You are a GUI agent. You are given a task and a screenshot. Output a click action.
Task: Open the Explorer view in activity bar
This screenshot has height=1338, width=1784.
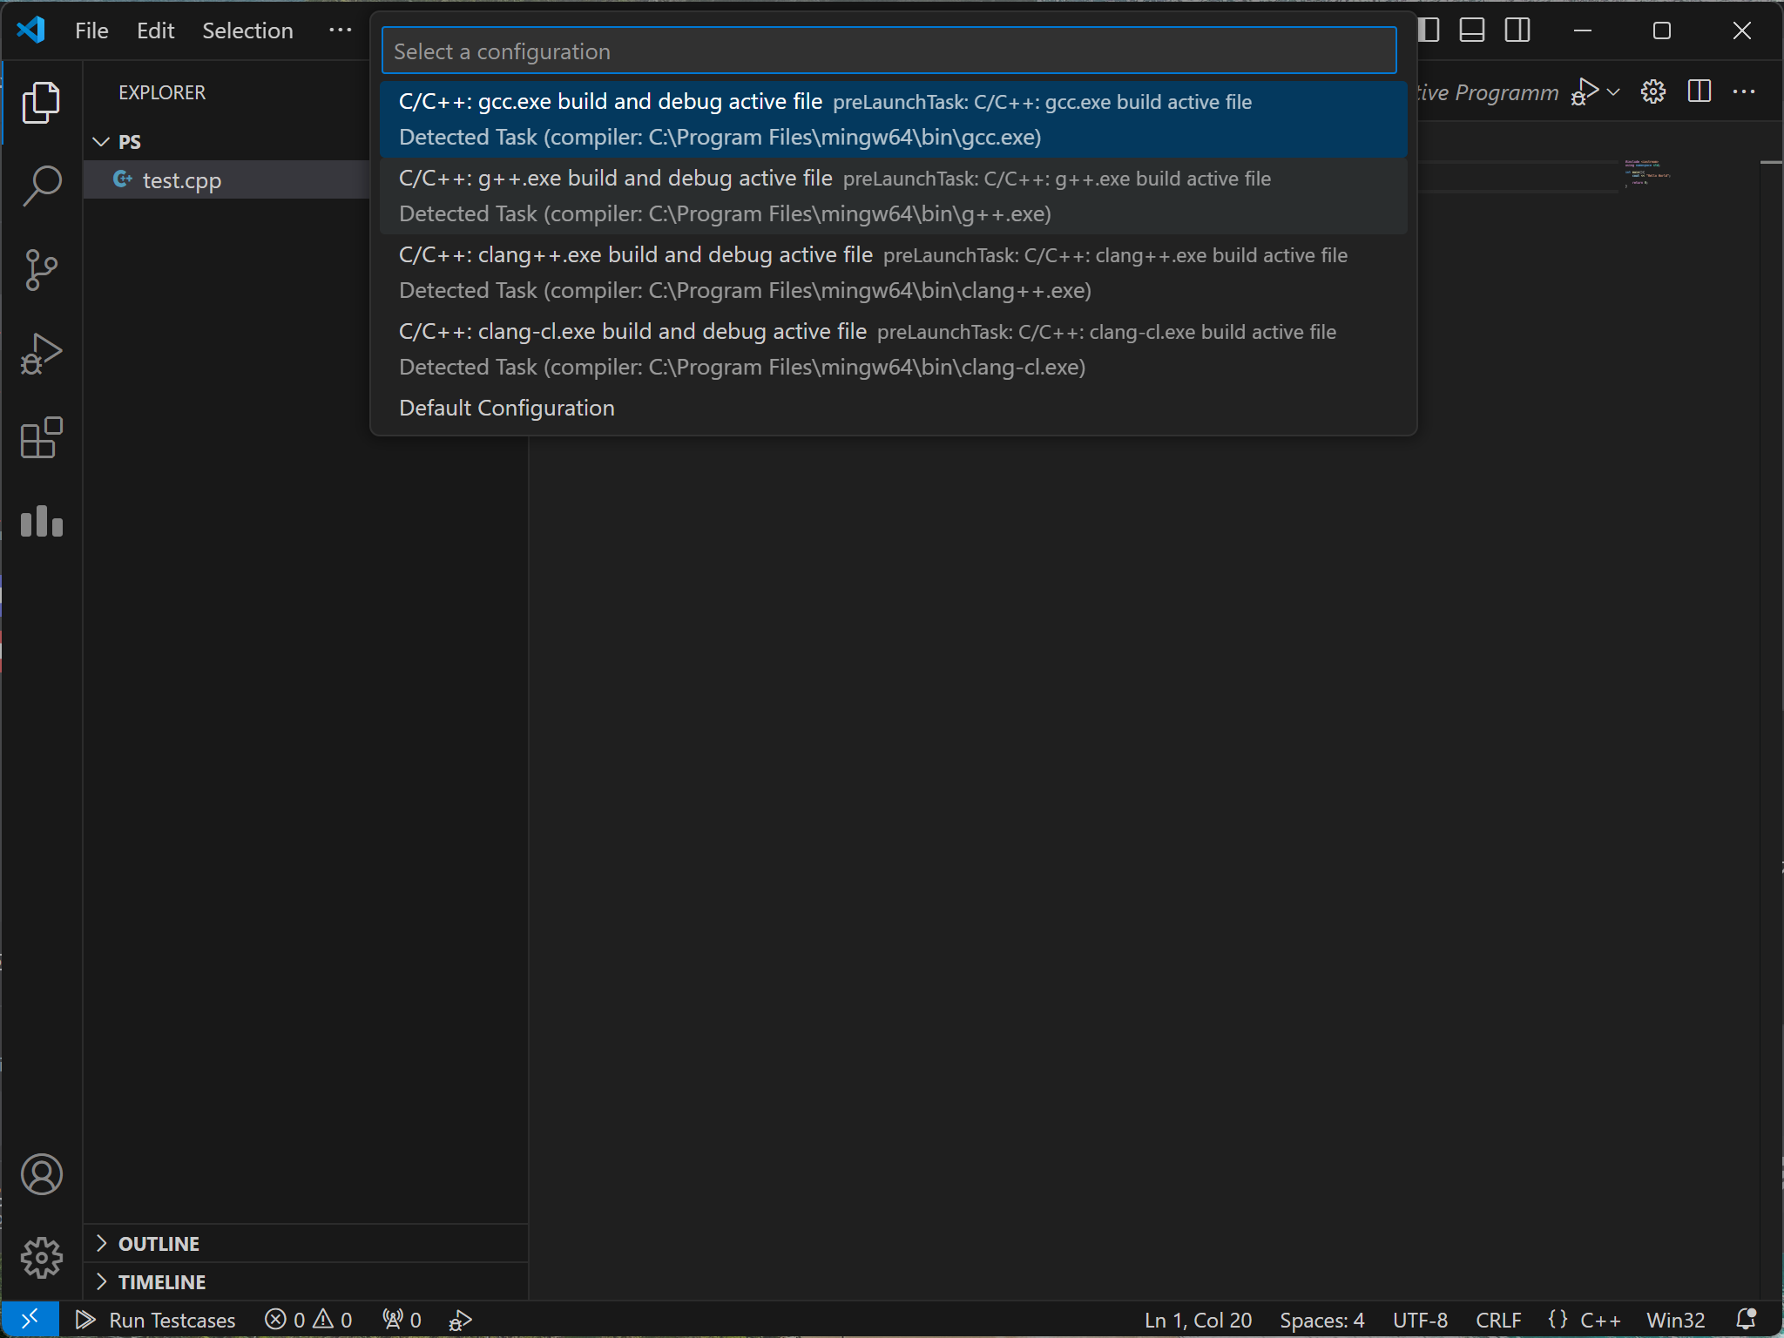[x=41, y=103]
